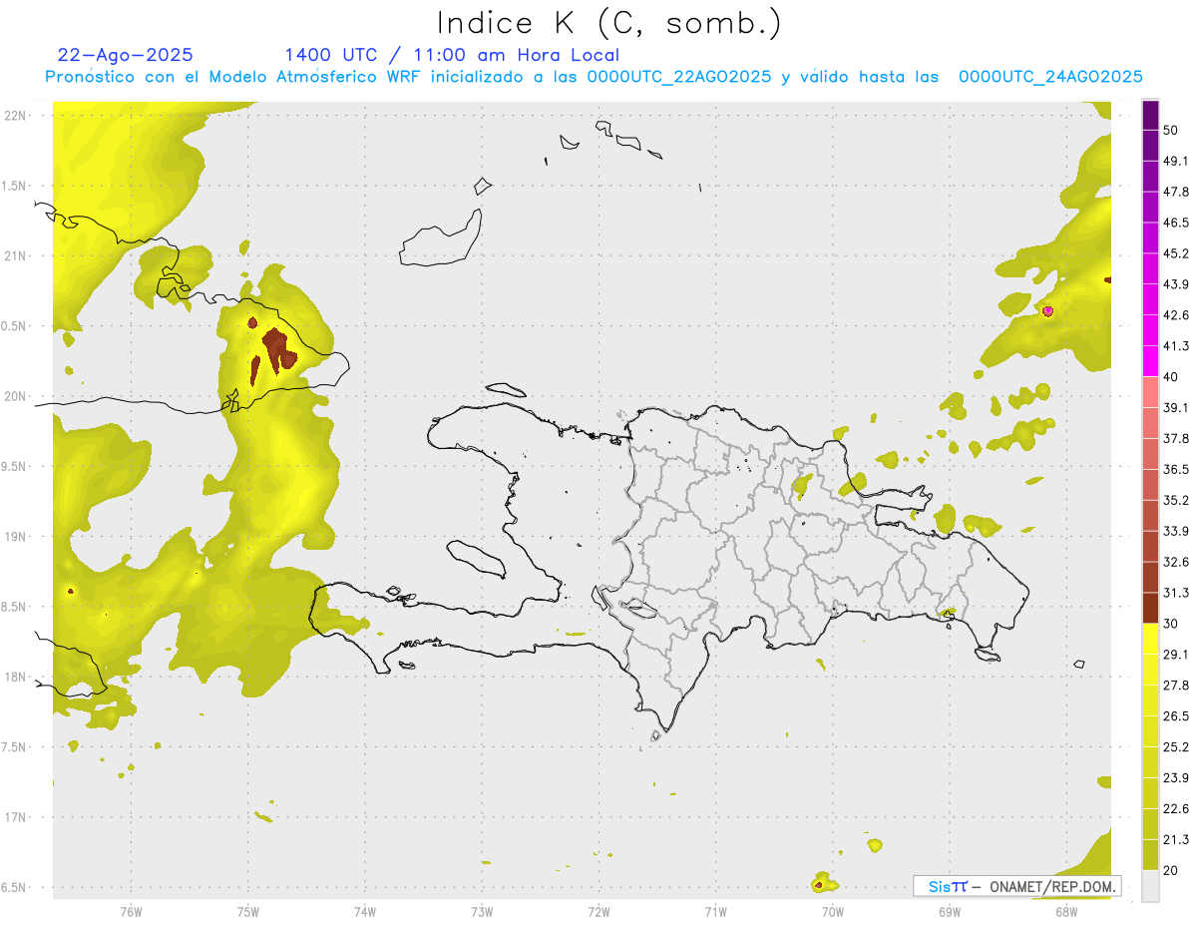Select the olive swatch between 20 and 21.3

click(x=1151, y=854)
